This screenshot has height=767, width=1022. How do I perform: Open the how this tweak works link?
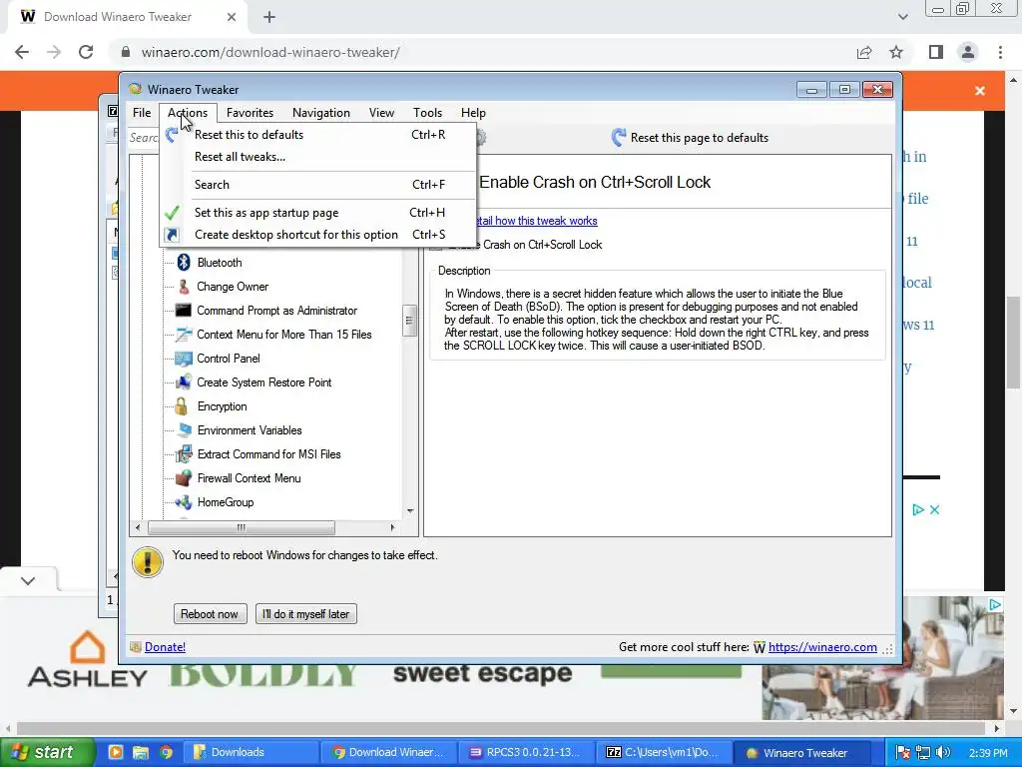coord(536,221)
